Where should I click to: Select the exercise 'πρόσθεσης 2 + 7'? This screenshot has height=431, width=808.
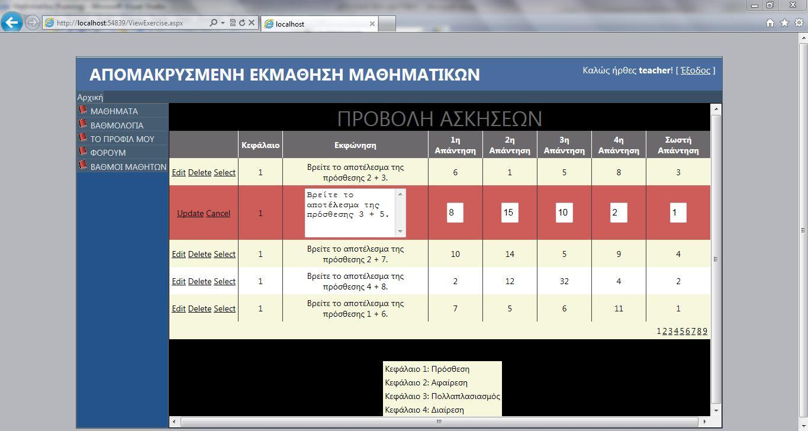pyautogui.click(x=224, y=254)
